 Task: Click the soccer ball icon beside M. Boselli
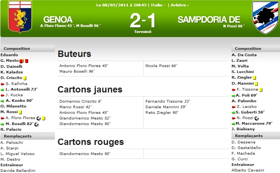coord(36,124)
